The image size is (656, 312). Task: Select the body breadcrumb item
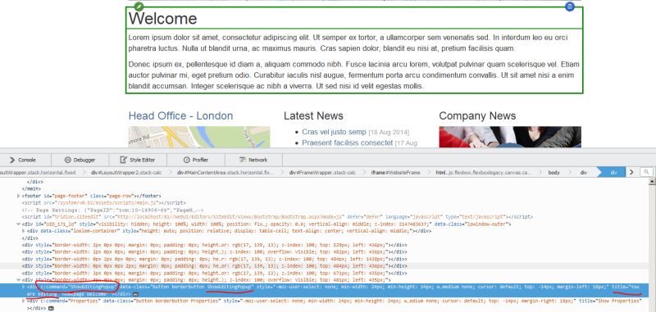click(x=553, y=172)
